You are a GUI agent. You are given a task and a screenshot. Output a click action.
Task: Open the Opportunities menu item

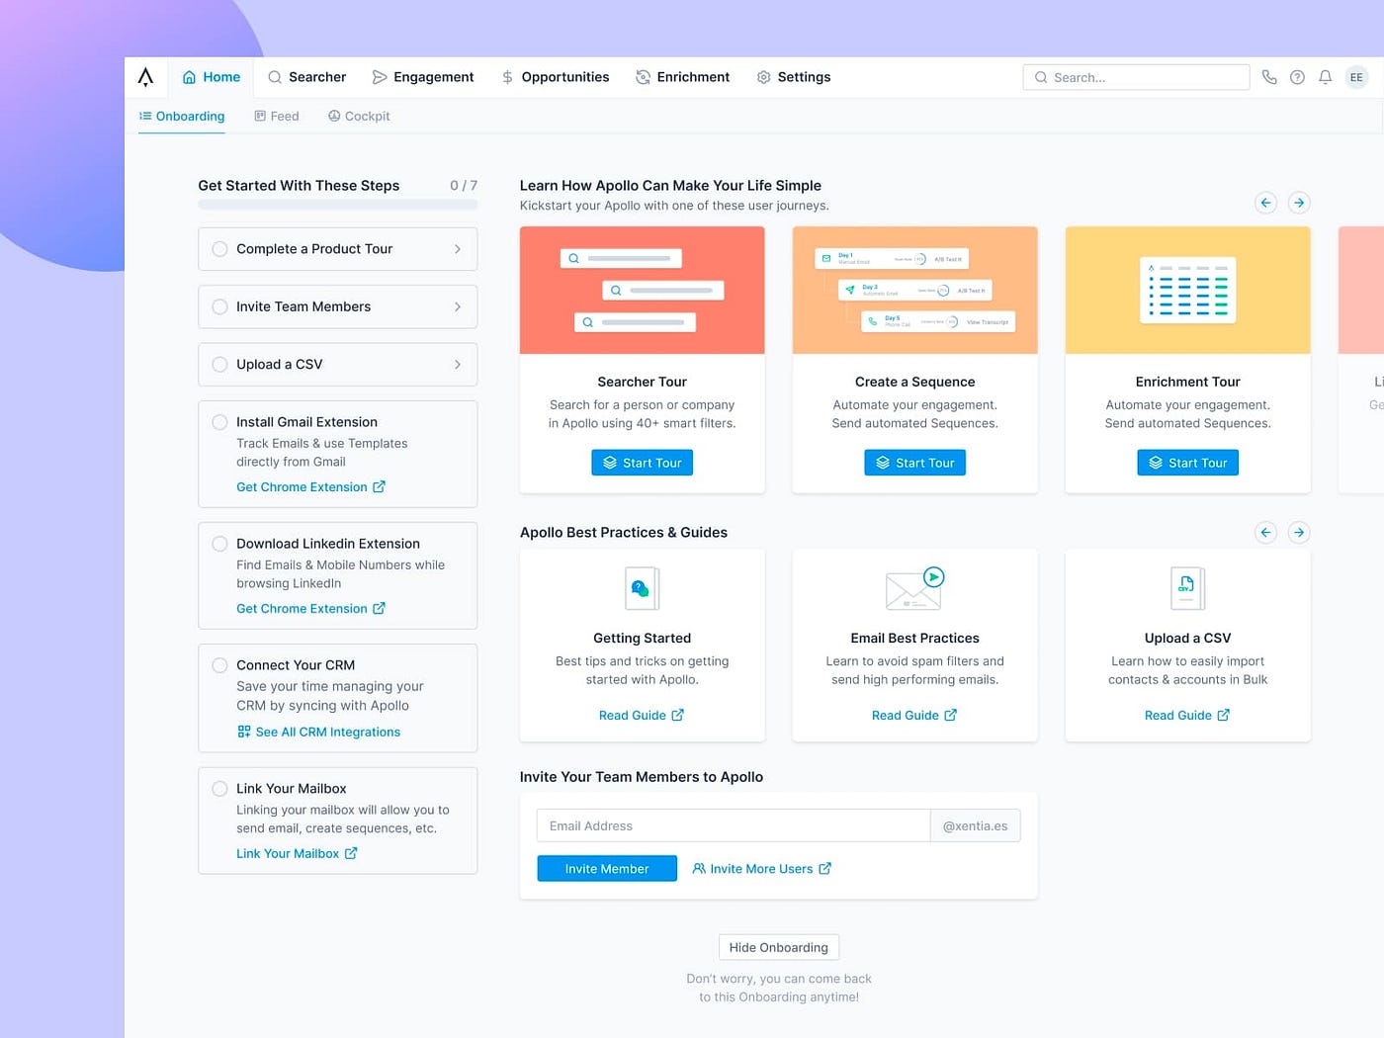pos(556,77)
